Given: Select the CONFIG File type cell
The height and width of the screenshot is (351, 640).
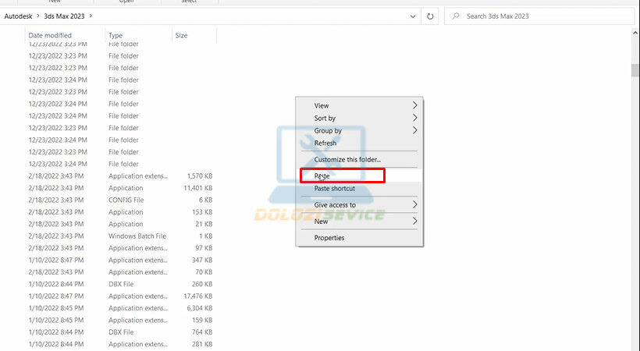Looking at the screenshot, I should point(126,200).
